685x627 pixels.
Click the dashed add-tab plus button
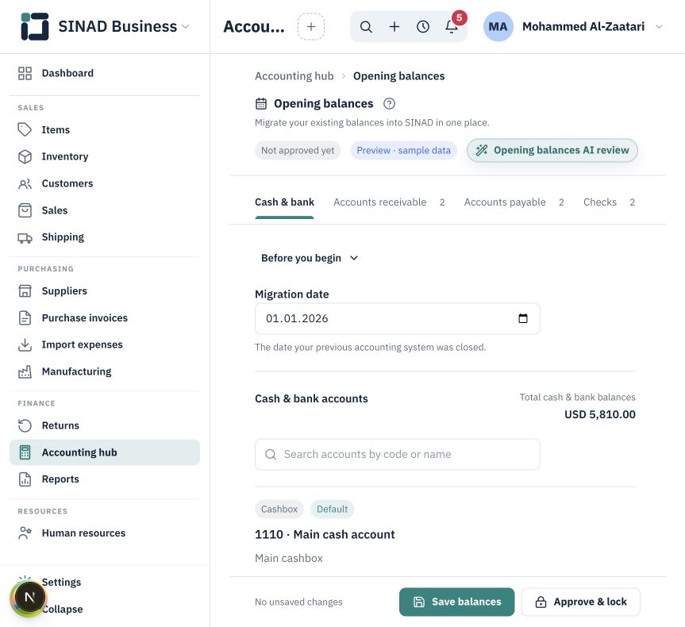point(311,27)
